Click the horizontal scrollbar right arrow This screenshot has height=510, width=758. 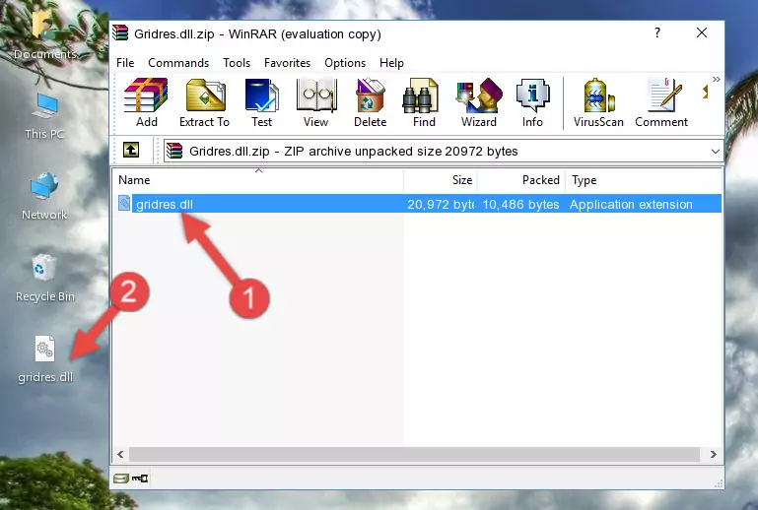pos(714,454)
